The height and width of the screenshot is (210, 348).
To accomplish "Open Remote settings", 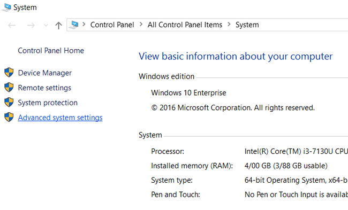I will coord(44,88).
